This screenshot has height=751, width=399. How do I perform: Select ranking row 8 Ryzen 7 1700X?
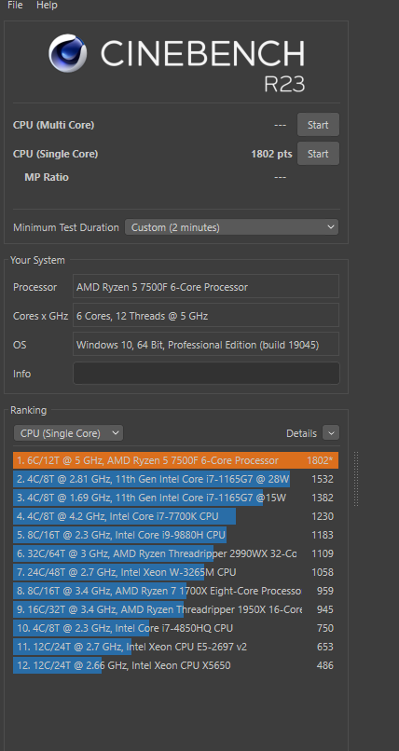tap(176, 591)
